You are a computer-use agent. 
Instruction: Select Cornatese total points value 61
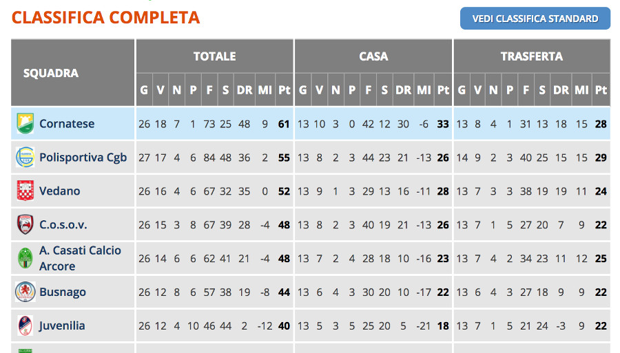click(x=284, y=124)
